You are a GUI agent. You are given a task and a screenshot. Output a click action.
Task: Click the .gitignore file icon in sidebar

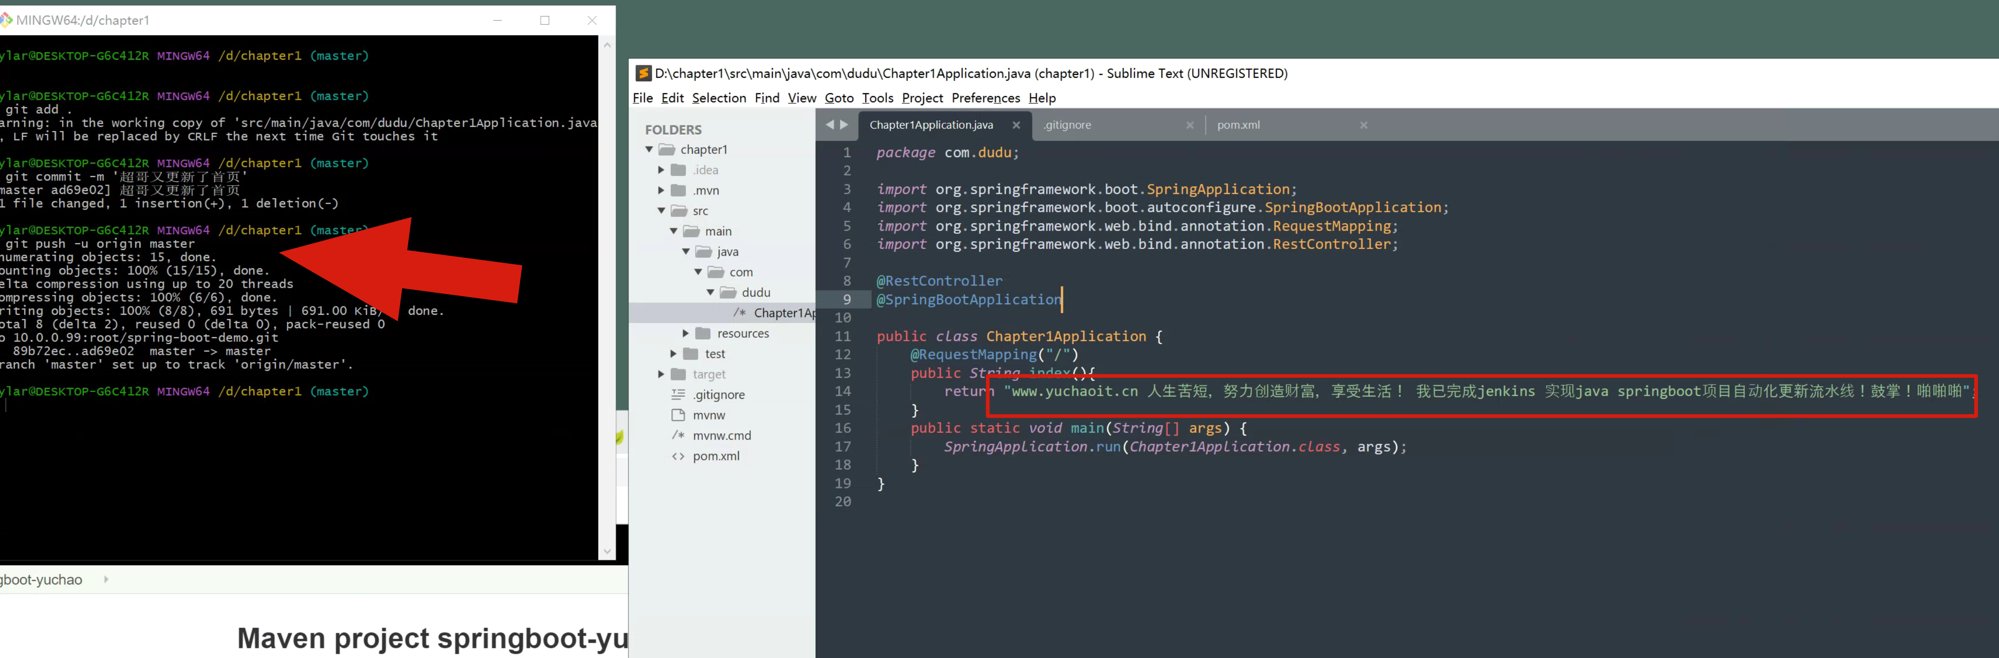(678, 395)
